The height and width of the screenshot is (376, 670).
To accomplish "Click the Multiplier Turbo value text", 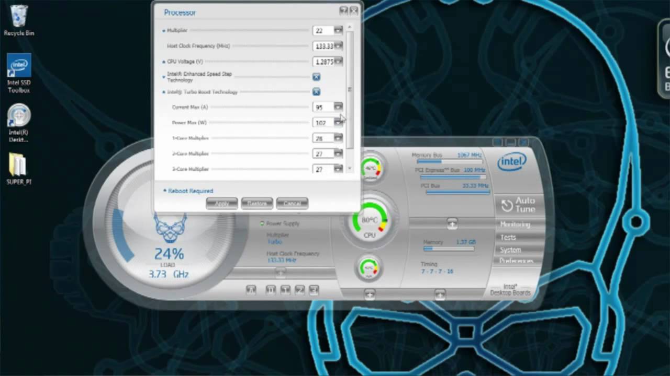I will point(274,242).
